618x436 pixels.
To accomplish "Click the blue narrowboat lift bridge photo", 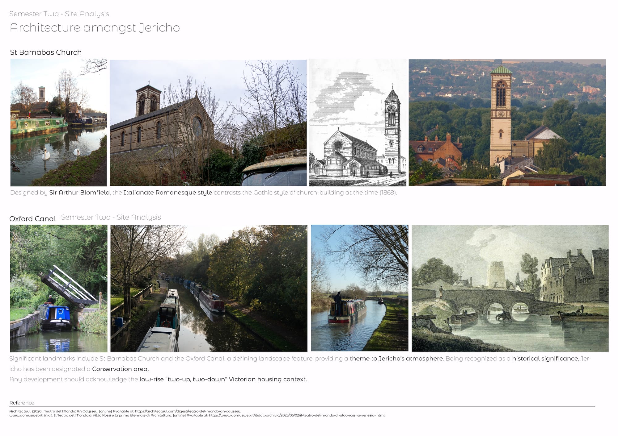I will 58,288.
